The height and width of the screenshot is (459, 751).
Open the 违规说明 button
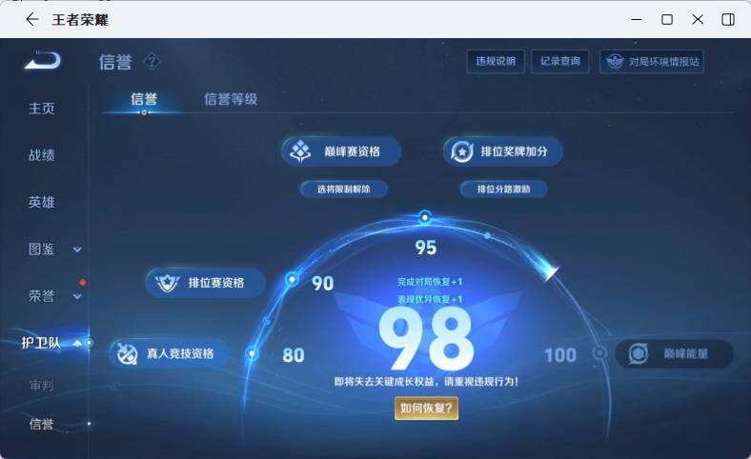pos(496,61)
